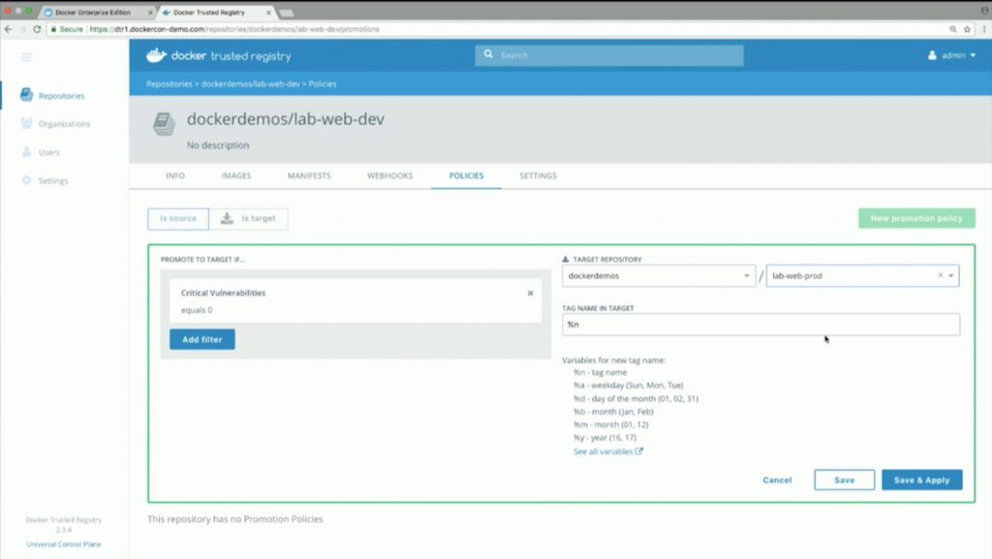This screenshot has height=559, width=992.
Task: Click the browser zoom magnifier icon
Action: click(953, 29)
